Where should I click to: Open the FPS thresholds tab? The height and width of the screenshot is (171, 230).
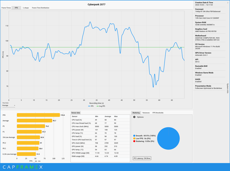click(x=158, y=113)
